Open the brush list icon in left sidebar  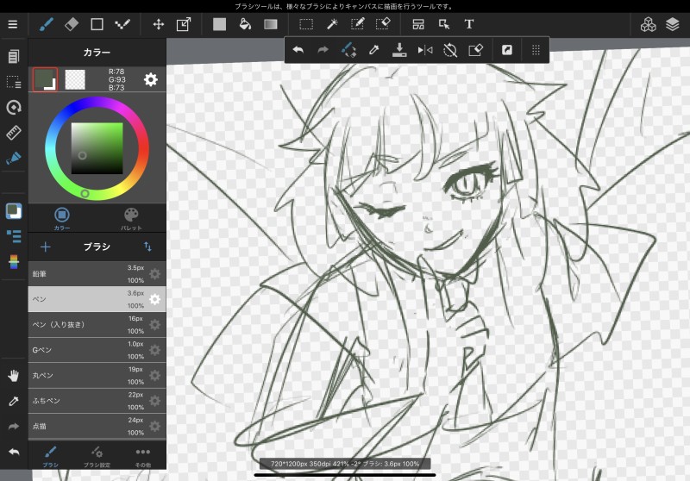point(14,236)
